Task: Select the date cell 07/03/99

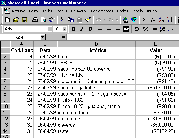Action: click(45, 112)
